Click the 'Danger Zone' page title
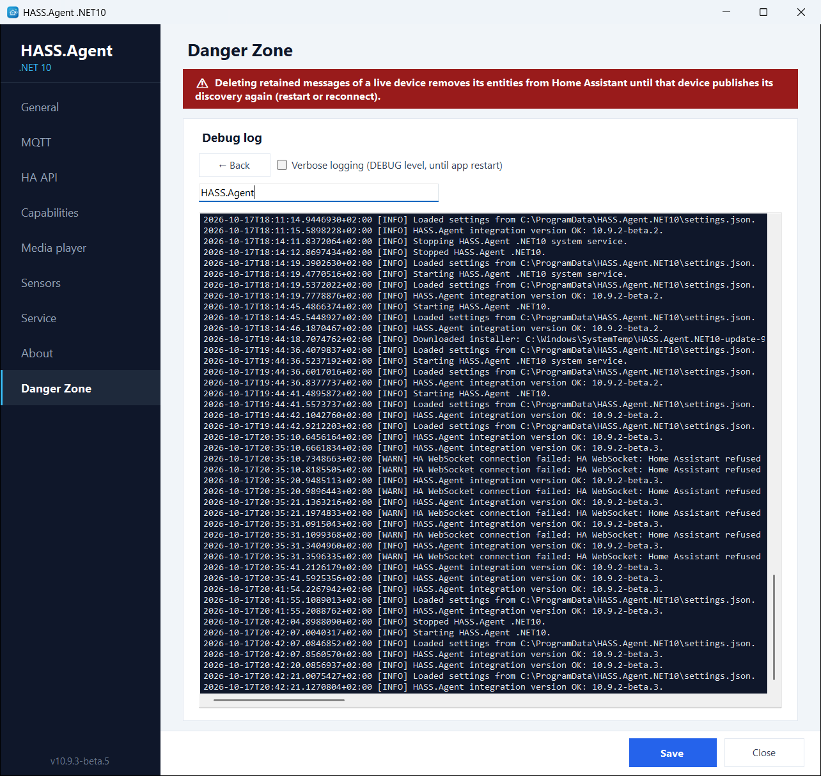The height and width of the screenshot is (776, 821). pyautogui.click(x=240, y=50)
